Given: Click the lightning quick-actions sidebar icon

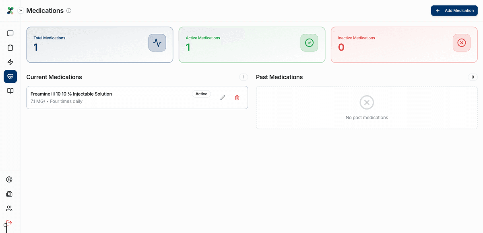Looking at the screenshot, I should tap(10, 62).
